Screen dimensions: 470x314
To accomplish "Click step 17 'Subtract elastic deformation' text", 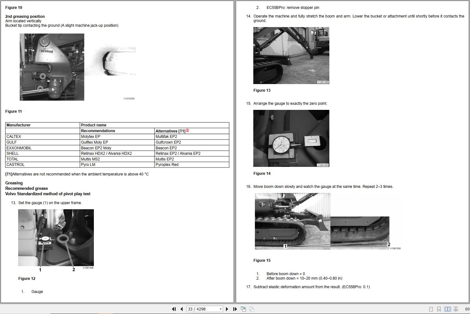I will (x=312, y=287).
